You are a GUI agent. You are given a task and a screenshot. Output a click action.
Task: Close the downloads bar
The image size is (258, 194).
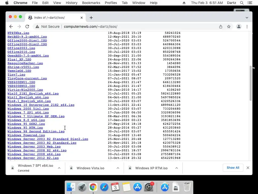coord(248,168)
